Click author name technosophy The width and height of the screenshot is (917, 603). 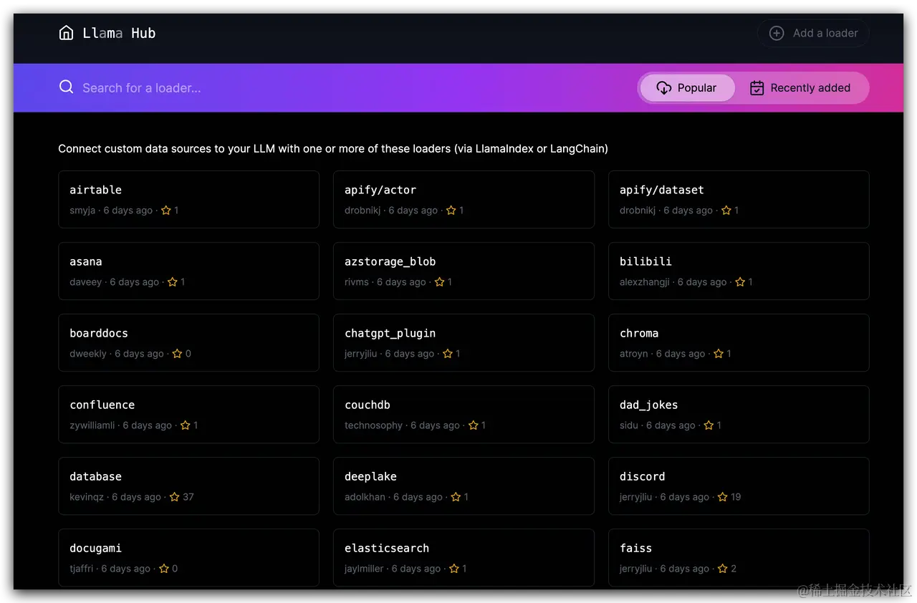[373, 425]
